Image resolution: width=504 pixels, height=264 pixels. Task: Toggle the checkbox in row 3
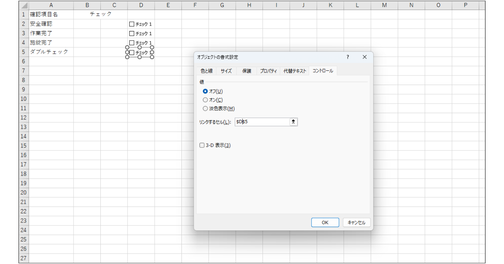point(132,34)
